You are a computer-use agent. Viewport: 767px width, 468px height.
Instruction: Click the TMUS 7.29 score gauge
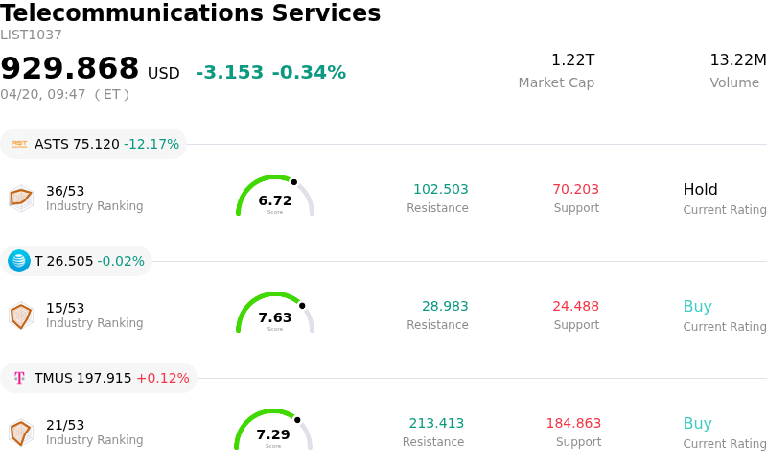(273, 432)
